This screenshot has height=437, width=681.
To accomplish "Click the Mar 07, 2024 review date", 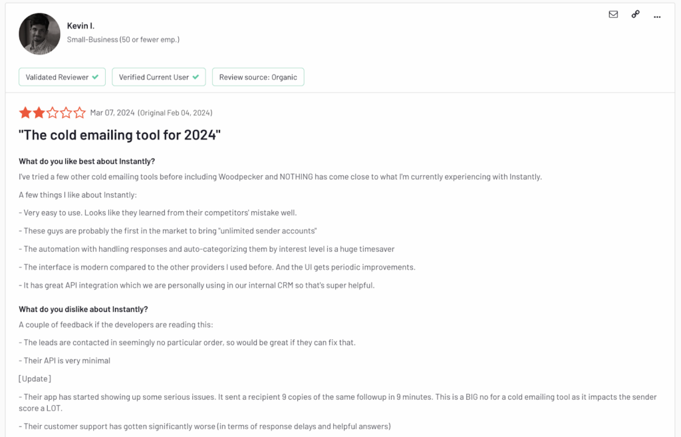I will pyautogui.click(x=112, y=112).
